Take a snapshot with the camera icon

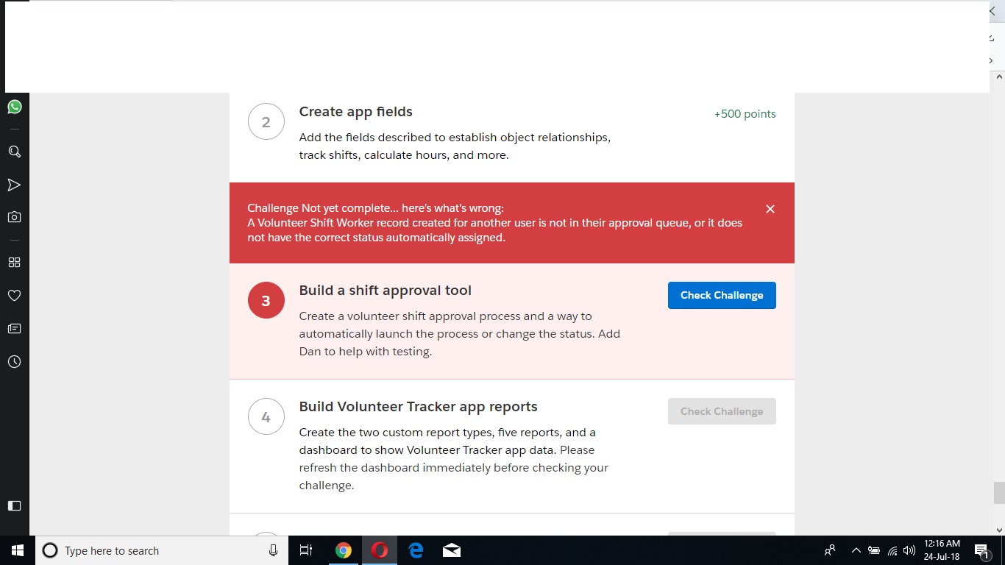tap(15, 217)
